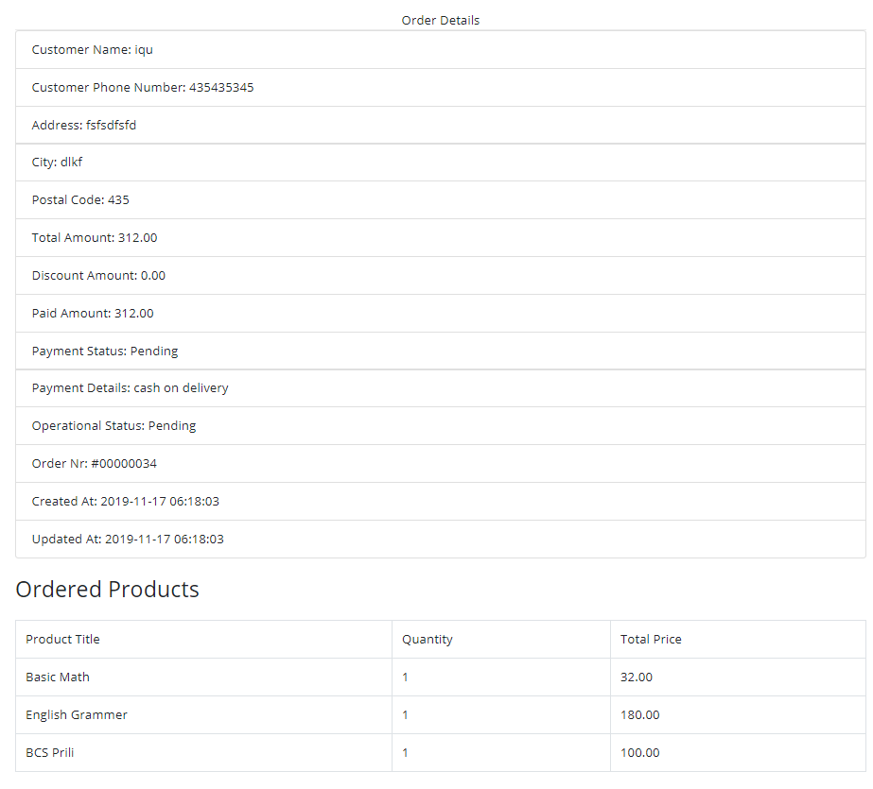The width and height of the screenshot is (873, 789).
Task: Click the Address: fsfsdfsfd entry
Action: point(441,125)
